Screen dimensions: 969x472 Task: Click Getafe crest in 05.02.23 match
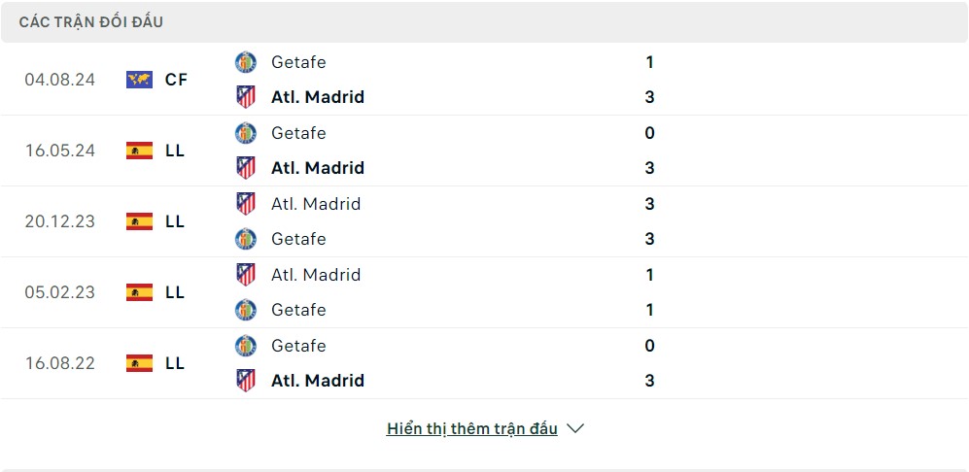pos(246,310)
